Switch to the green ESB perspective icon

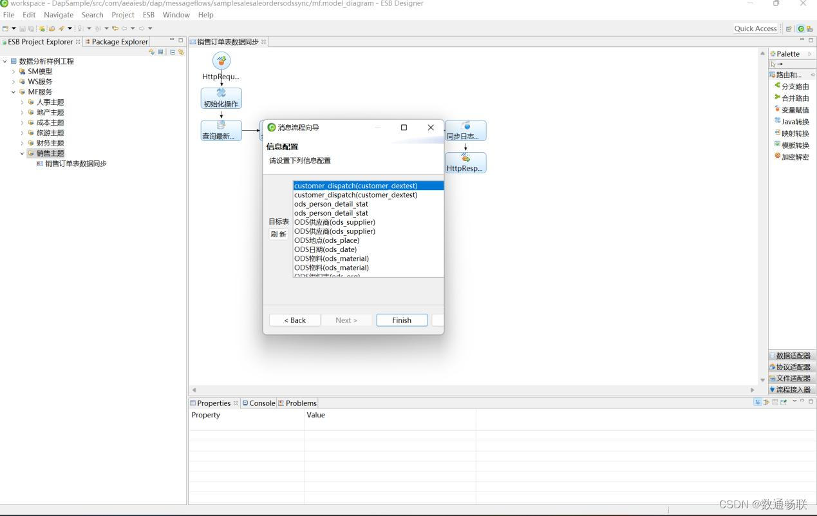(x=801, y=28)
